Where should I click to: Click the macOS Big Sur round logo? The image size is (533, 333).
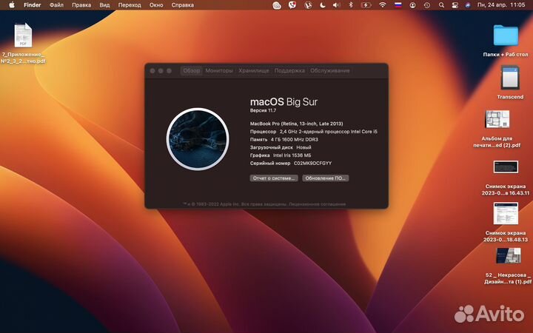click(x=198, y=139)
